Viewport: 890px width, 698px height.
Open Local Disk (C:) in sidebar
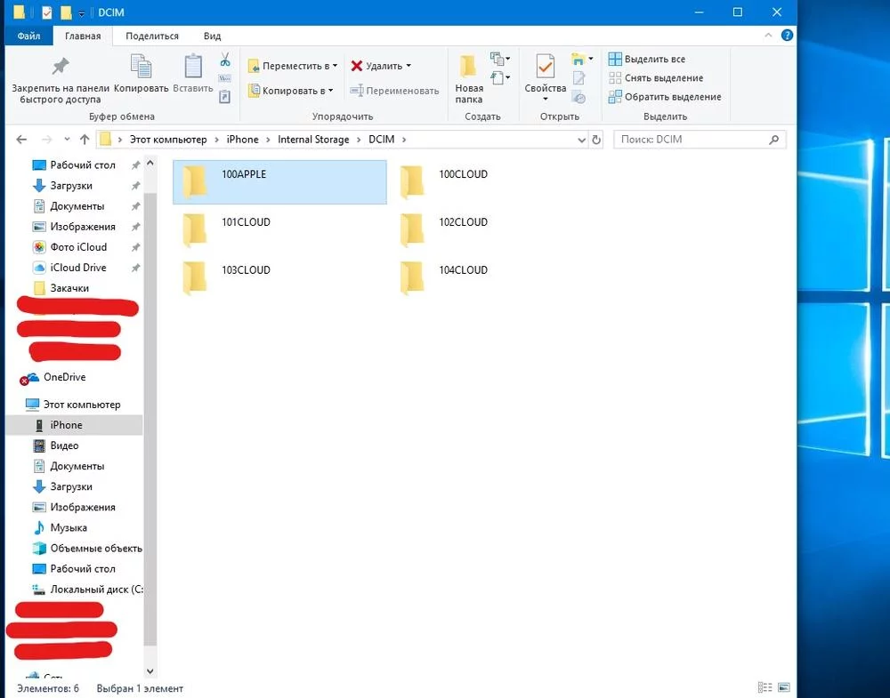point(87,590)
